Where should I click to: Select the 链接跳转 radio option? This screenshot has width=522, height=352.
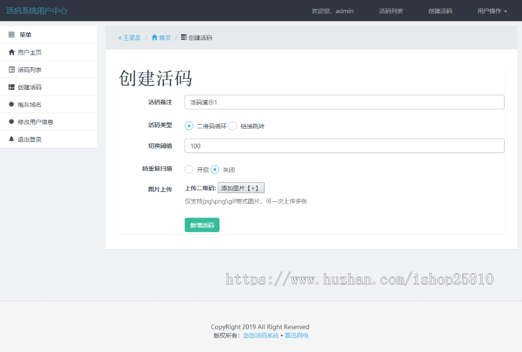click(x=232, y=125)
